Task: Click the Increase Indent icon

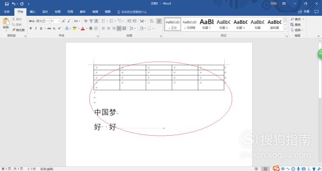Action: pyautogui.click(x=134, y=21)
